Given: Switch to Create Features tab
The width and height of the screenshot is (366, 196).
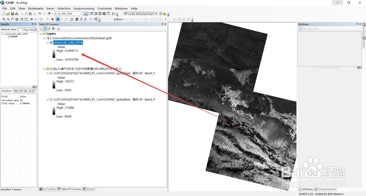Looking at the screenshot, I should click(325, 189).
